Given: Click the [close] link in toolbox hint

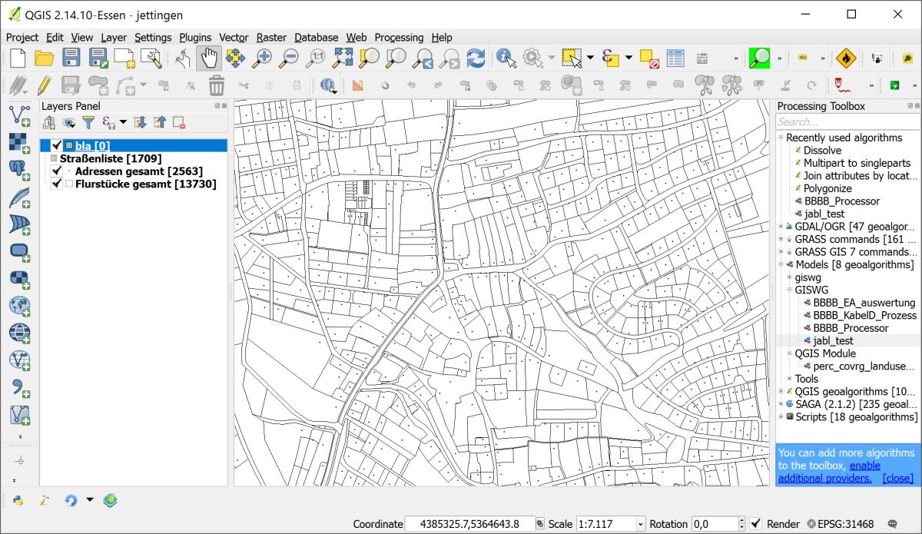Looking at the screenshot, I should [x=897, y=478].
